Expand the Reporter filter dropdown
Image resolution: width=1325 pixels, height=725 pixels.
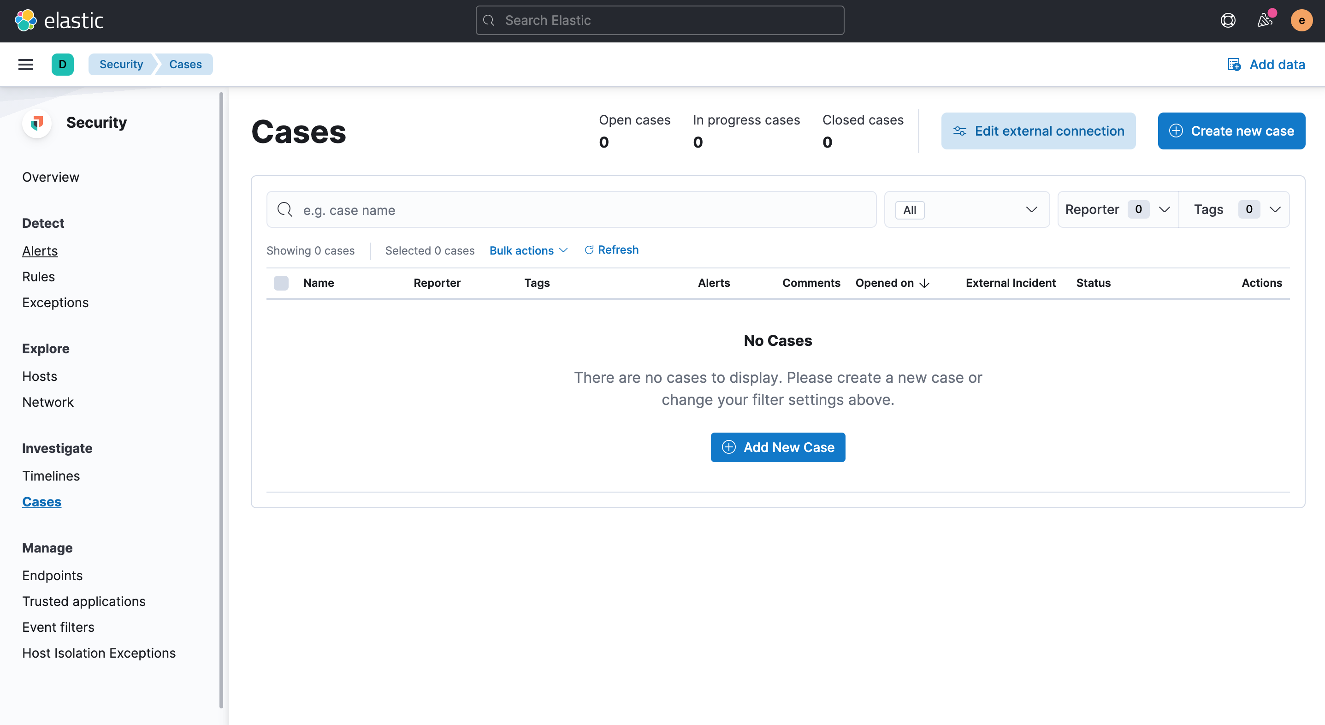pos(1117,209)
